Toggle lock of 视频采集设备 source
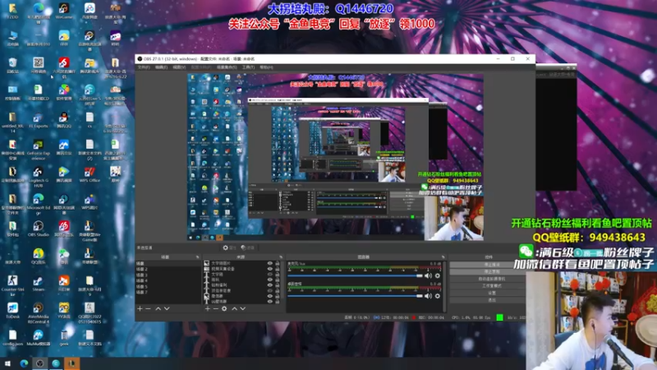Image resolution: width=657 pixels, height=370 pixels. [278, 269]
